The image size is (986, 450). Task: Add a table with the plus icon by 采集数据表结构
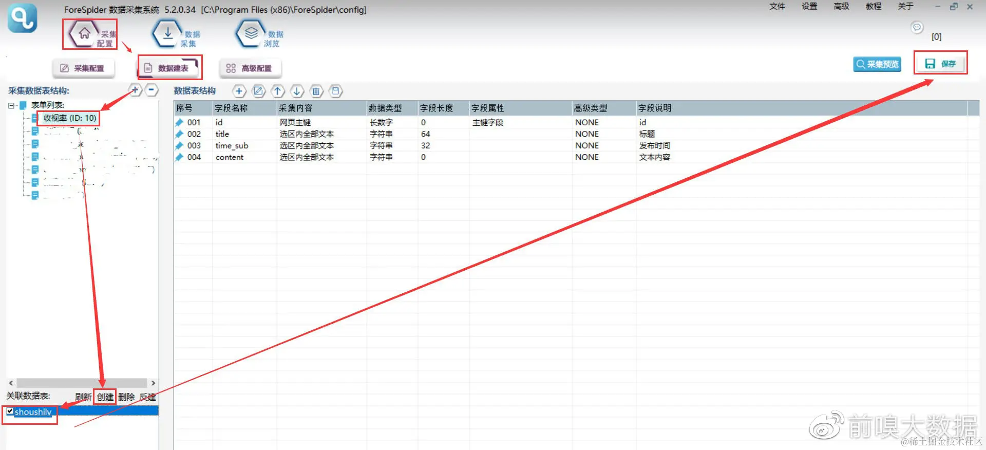(x=135, y=90)
